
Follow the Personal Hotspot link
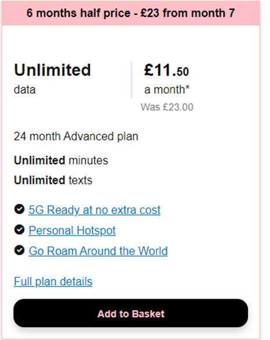(72, 231)
